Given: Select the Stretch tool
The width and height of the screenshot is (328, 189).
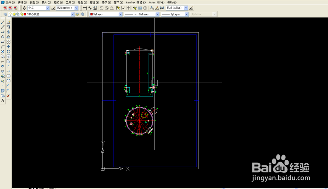Looking at the screenshot, I should 9,61.
